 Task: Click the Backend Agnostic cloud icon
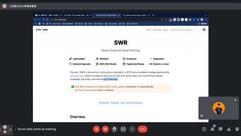(70, 64)
